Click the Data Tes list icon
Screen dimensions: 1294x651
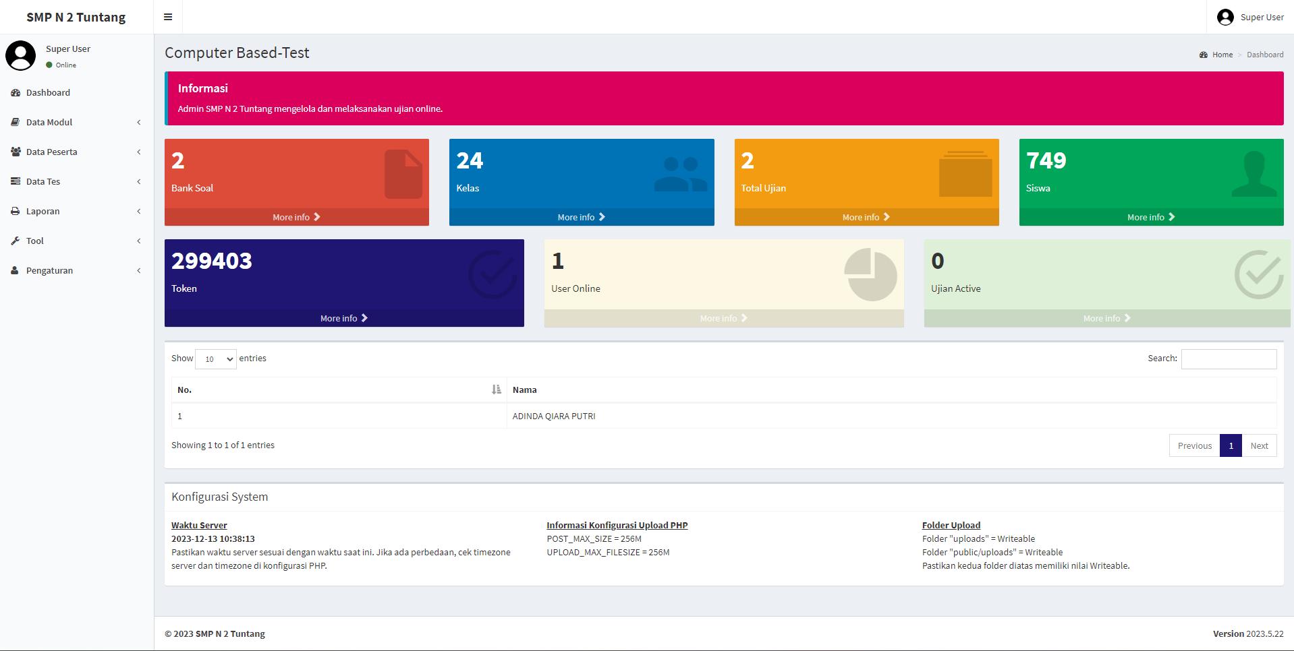tap(16, 181)
